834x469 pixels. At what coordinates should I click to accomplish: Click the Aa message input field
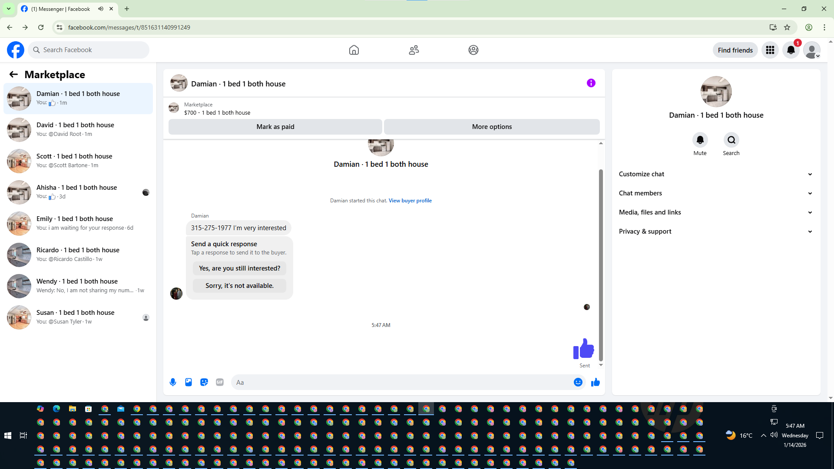(400, 382)
